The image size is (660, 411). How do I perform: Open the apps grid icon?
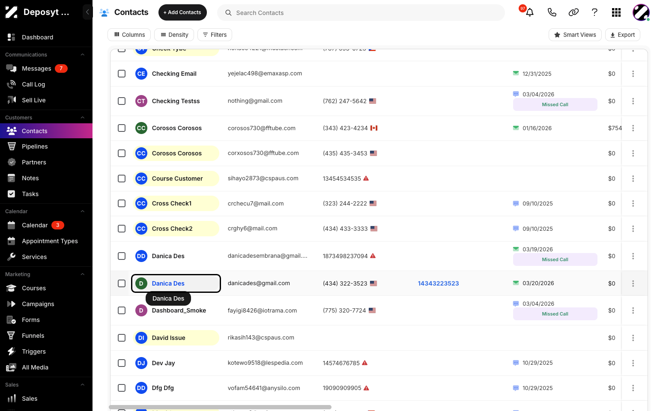(616, 12)
